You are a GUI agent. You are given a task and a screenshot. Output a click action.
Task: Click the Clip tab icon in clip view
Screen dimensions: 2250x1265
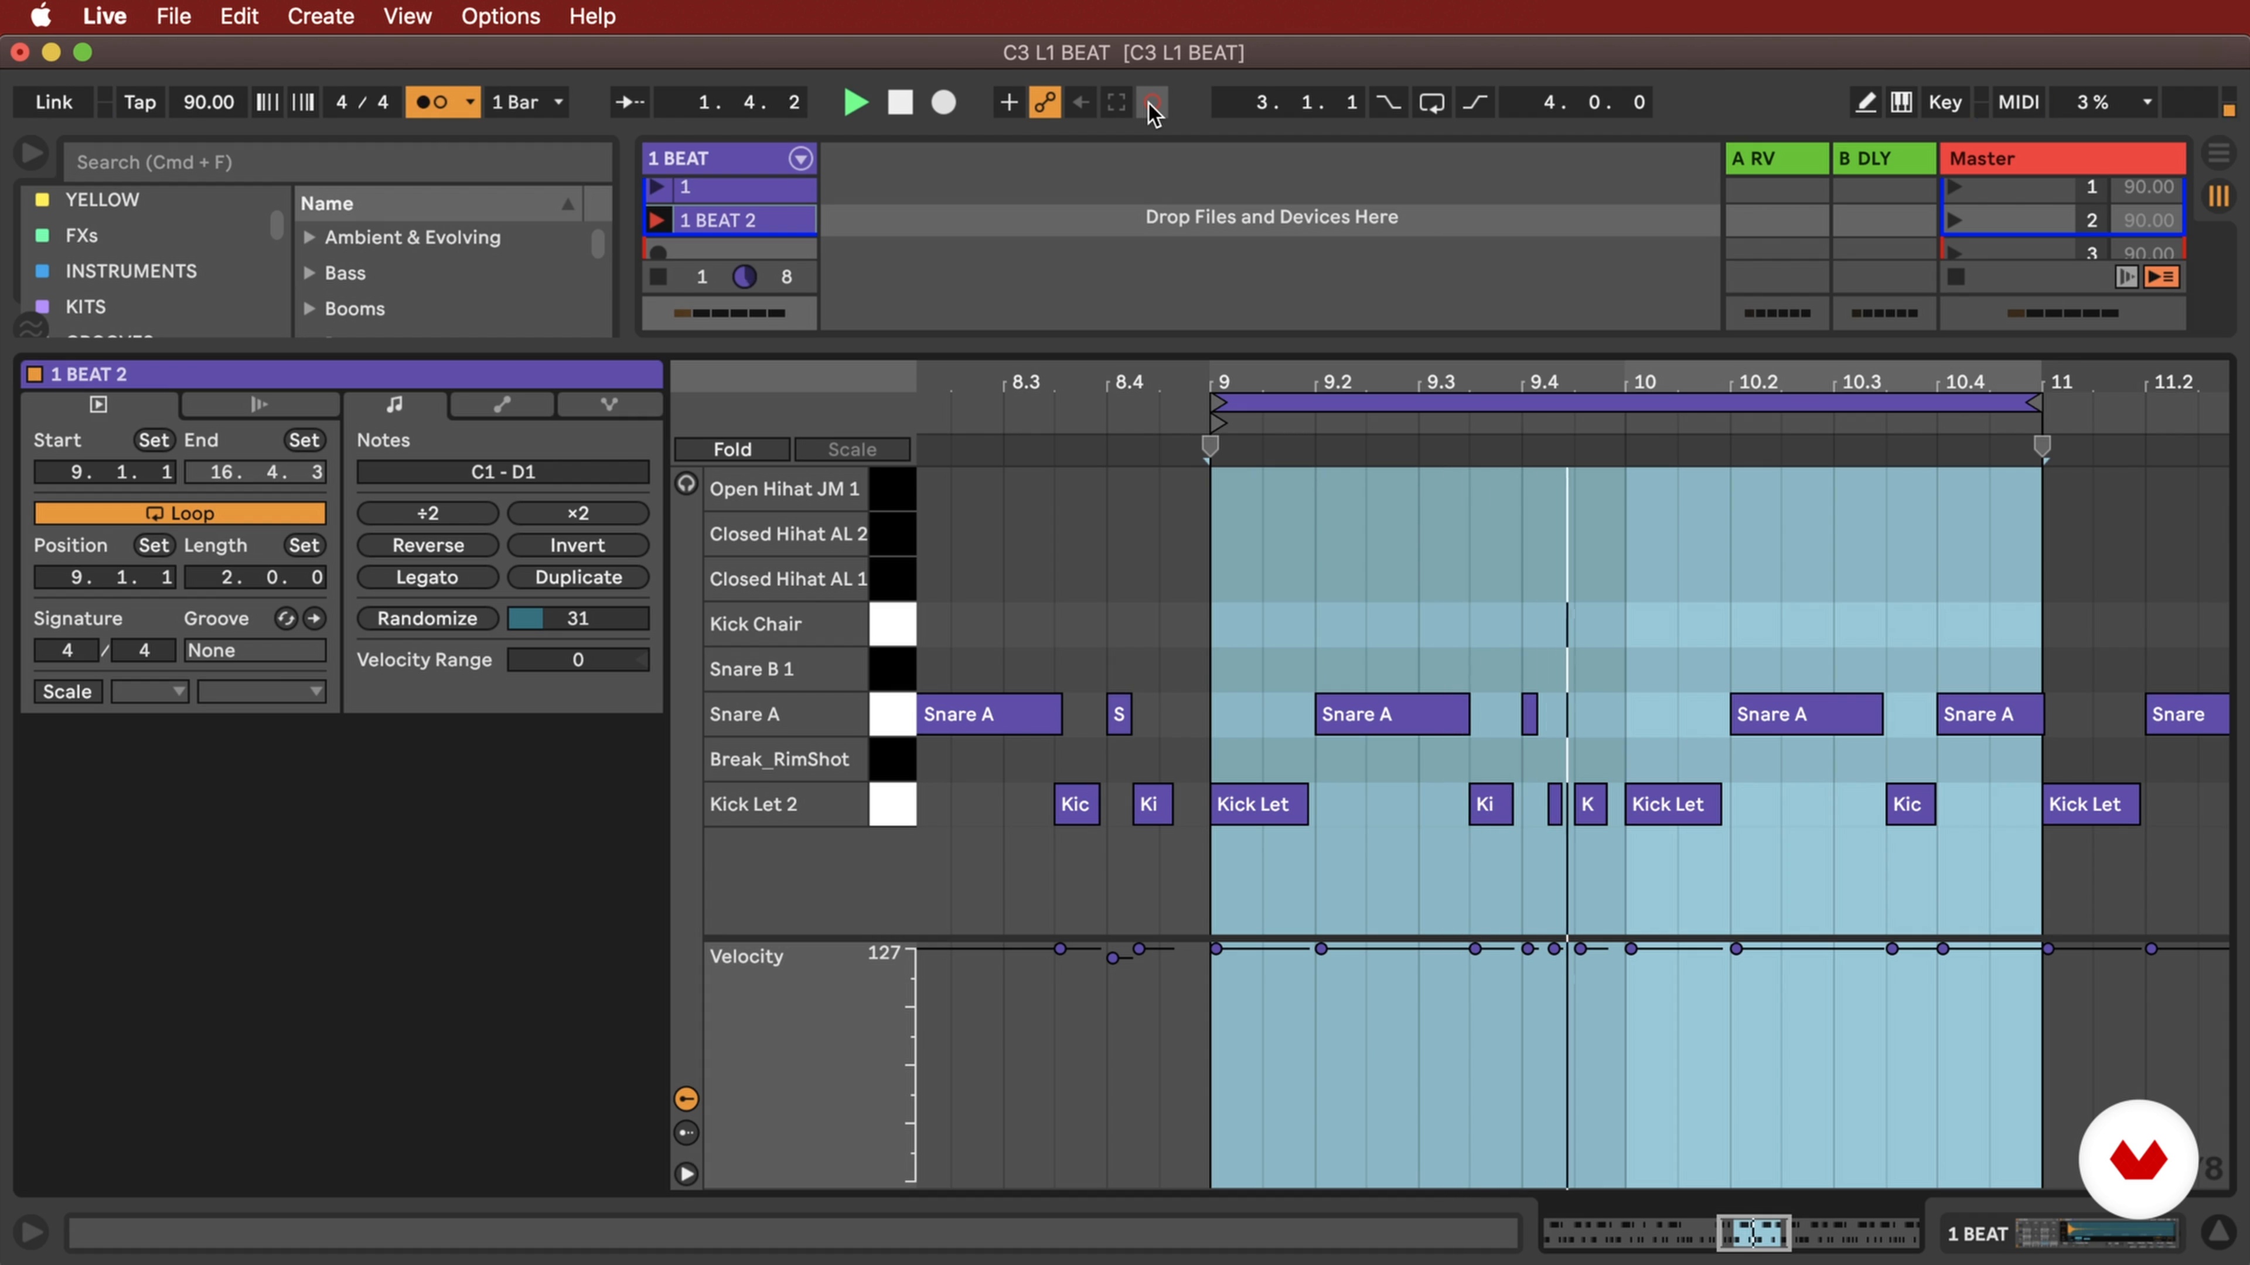tap(98, 404)
